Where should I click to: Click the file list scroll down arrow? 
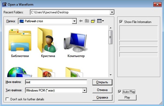(111, 75)
